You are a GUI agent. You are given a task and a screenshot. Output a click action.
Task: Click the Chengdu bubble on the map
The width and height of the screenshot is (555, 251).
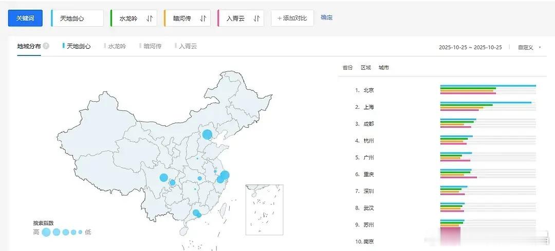pos(163,178)
